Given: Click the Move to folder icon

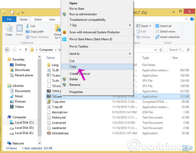Looking at the screenshot, I should pyautogui.click(x=58, y=28).
